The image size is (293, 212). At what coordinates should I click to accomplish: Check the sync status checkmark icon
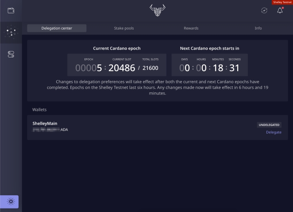(x=264, y=11)
